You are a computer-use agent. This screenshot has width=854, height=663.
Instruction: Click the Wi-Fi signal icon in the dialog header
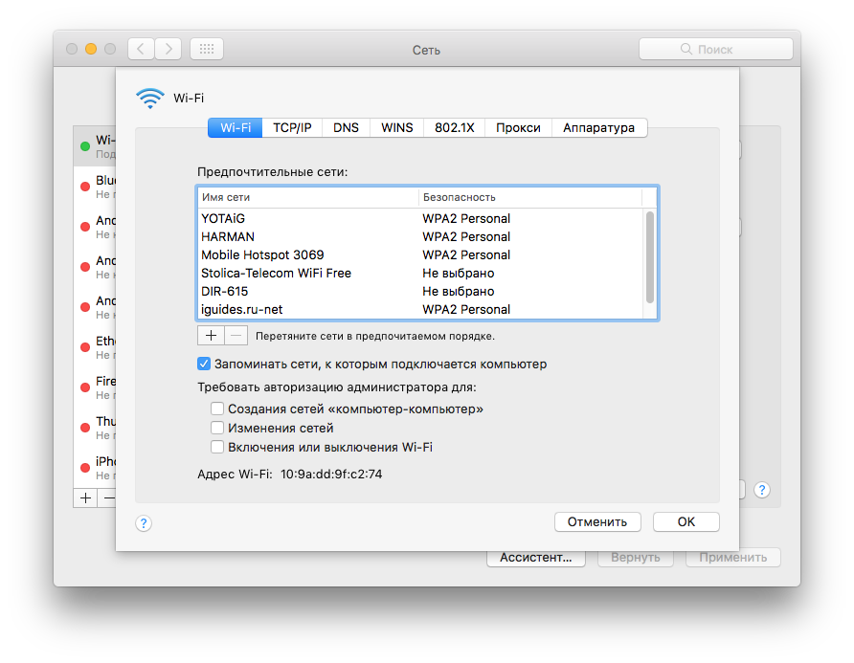pyautogui.click(x=149, y=98)
